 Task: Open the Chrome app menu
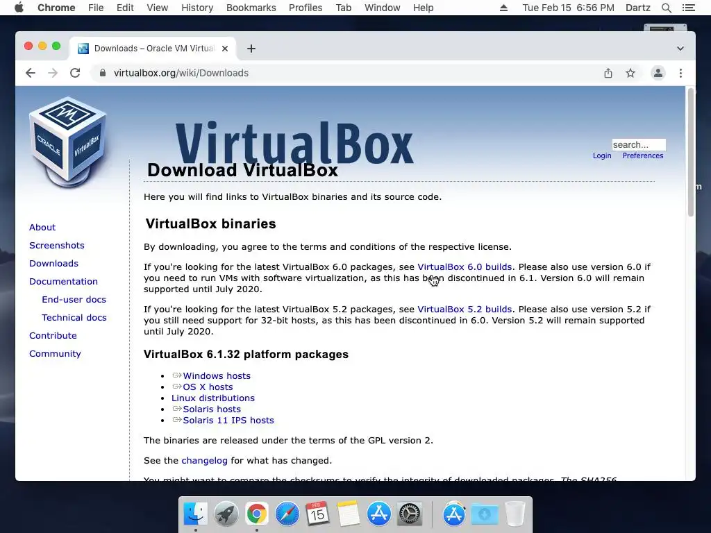tap(56, 8)
